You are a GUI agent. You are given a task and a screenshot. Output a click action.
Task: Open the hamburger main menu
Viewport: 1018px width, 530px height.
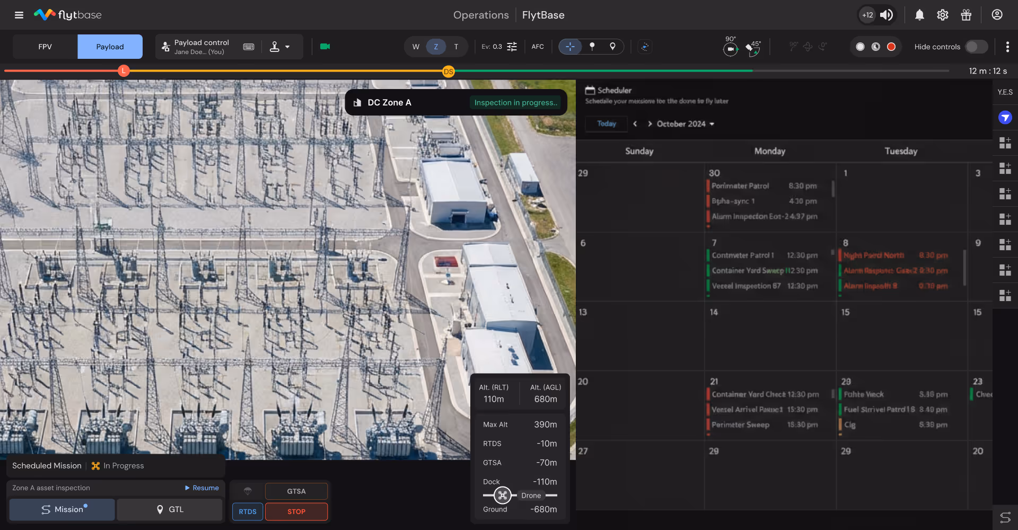coord(19,15)
